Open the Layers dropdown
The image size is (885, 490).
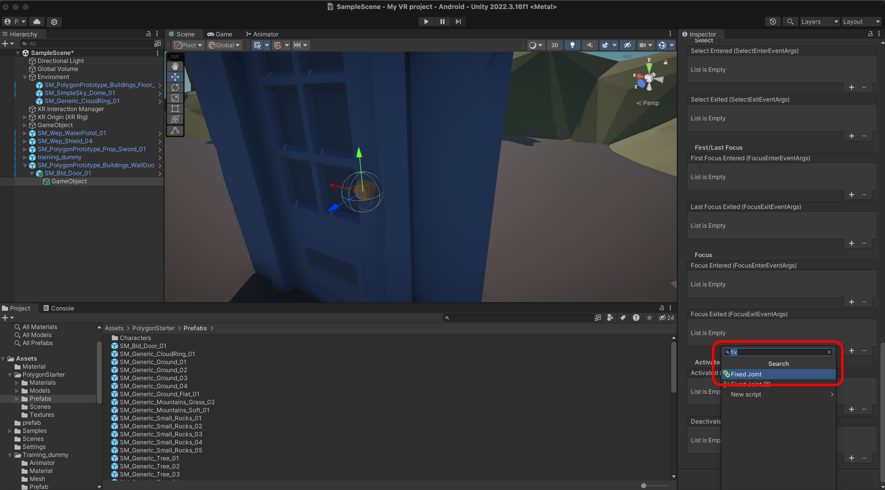[819, 22]
